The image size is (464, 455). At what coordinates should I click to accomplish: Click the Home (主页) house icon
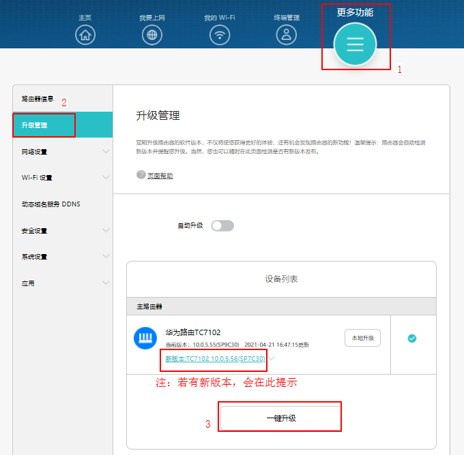[x=85, y=35]
